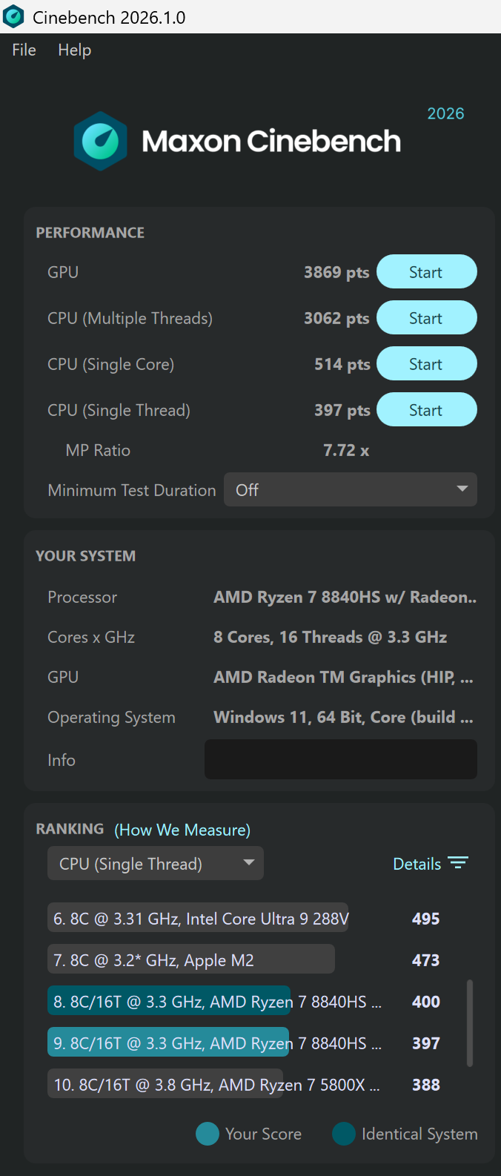Open the How We Measure link
This screenshot has height=1176, width=501.
pos(182,830)
